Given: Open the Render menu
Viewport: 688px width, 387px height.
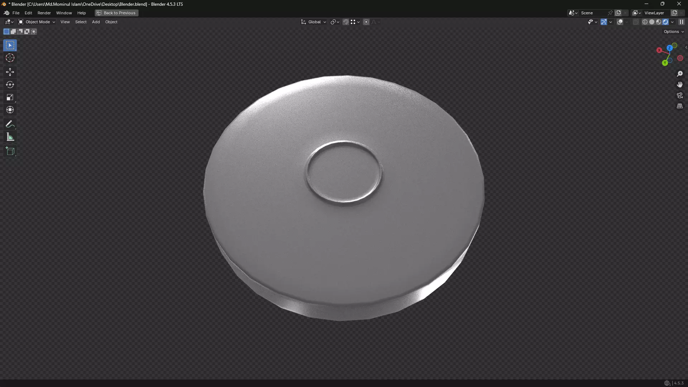Looking at the screenshot, I should [44, 13].
